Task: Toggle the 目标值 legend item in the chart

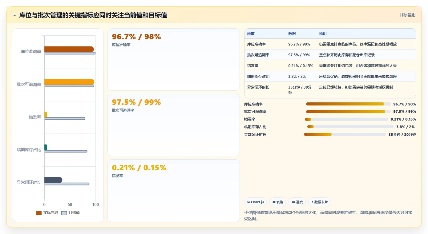Action: pyautogui.click(x=71, y=213)
